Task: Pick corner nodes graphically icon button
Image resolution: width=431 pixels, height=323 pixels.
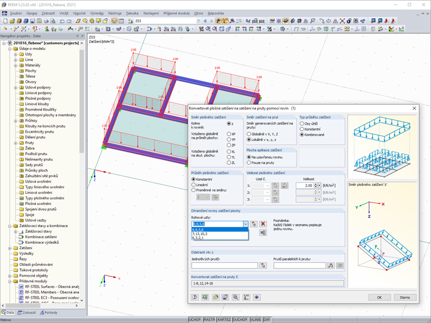Action: tap(253, 224)
